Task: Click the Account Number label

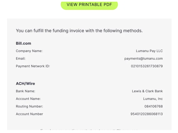Action: tap(29, 114)
